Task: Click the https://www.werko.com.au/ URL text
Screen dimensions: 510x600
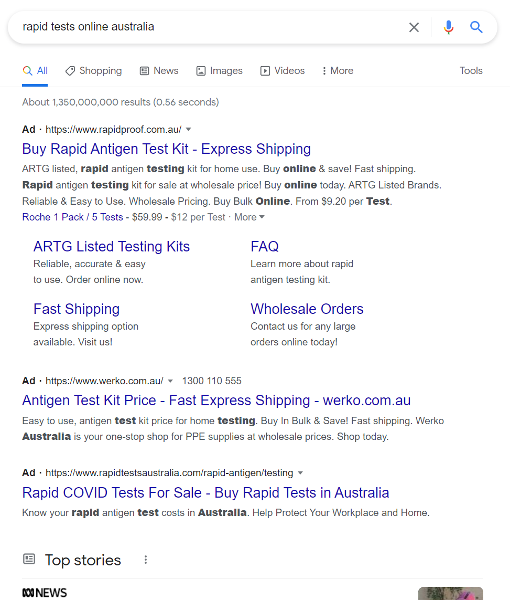Action: click(x=104, y=381)
